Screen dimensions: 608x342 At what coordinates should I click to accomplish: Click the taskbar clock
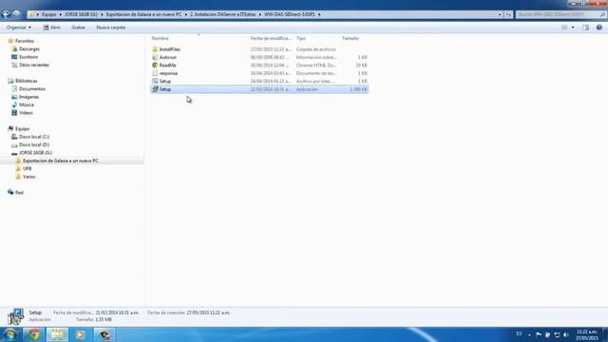tap(587, 335)
